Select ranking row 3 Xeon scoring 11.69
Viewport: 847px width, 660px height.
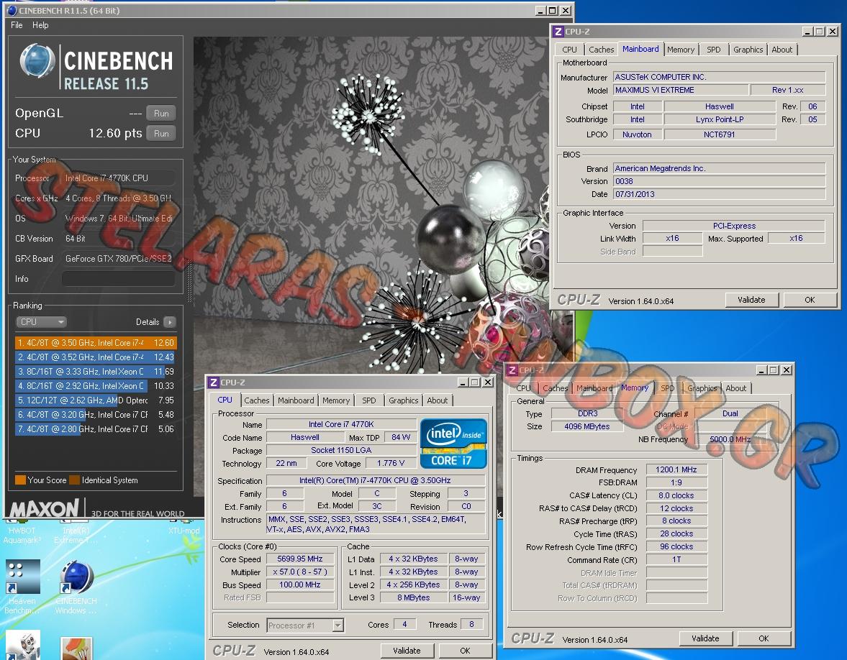point(96,371)
